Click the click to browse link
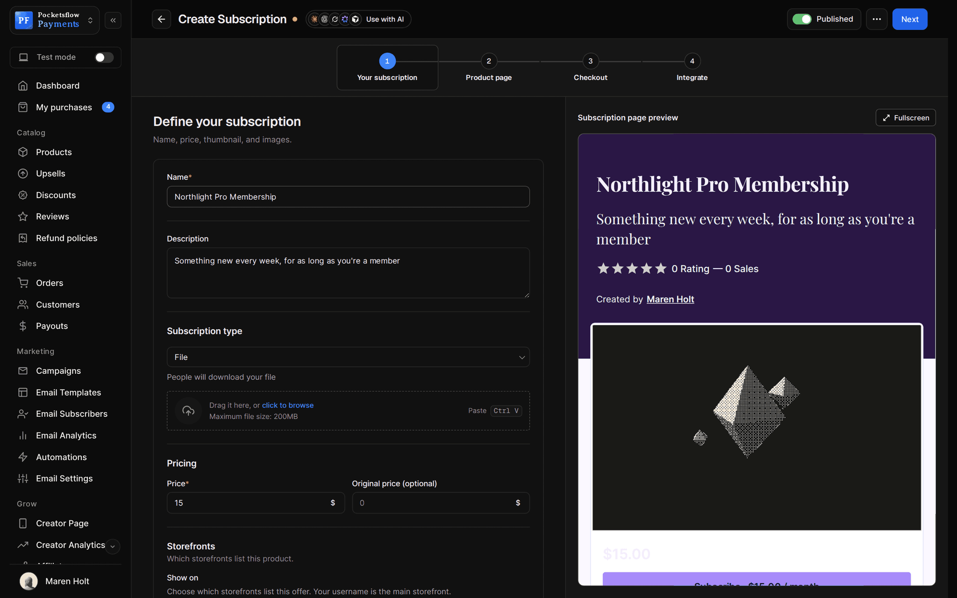Image resolution: width=957 pixels, height=598 pixels. (288, 405)
